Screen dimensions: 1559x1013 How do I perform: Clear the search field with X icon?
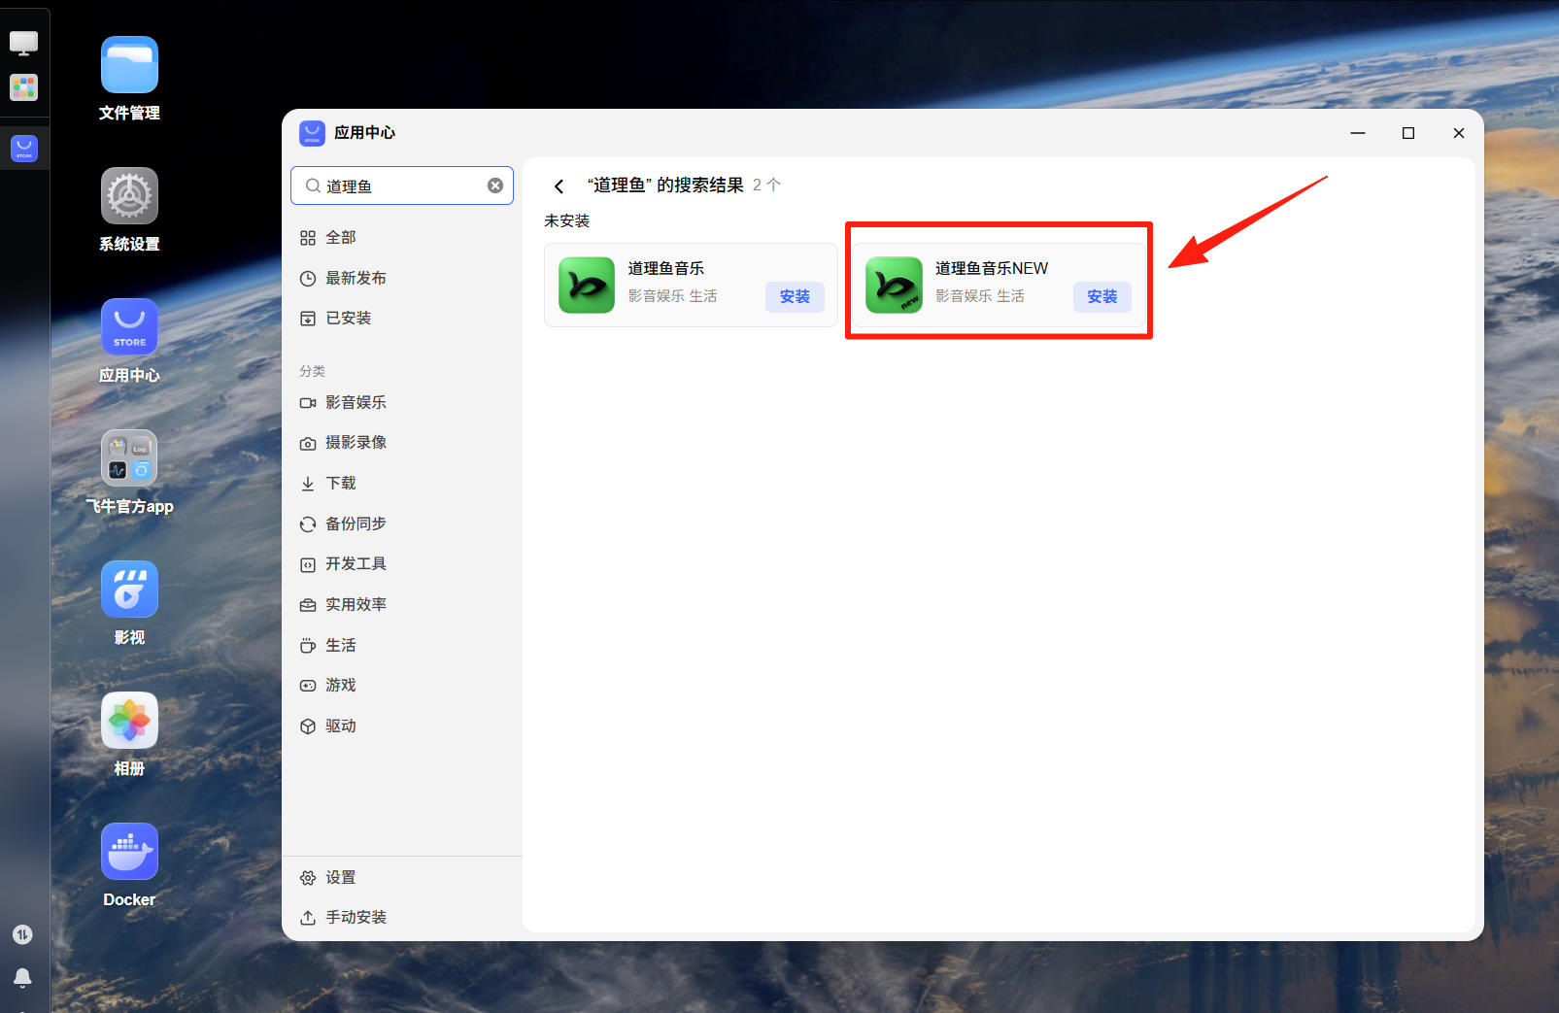click(495, 186)
